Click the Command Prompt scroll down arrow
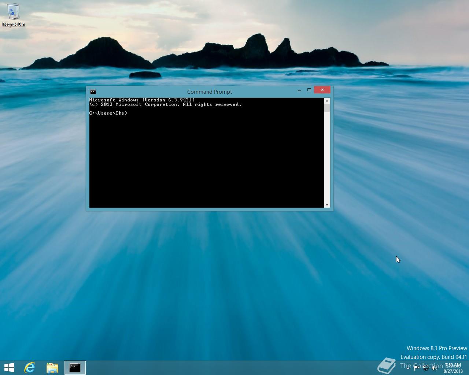 tap(327, 205)
